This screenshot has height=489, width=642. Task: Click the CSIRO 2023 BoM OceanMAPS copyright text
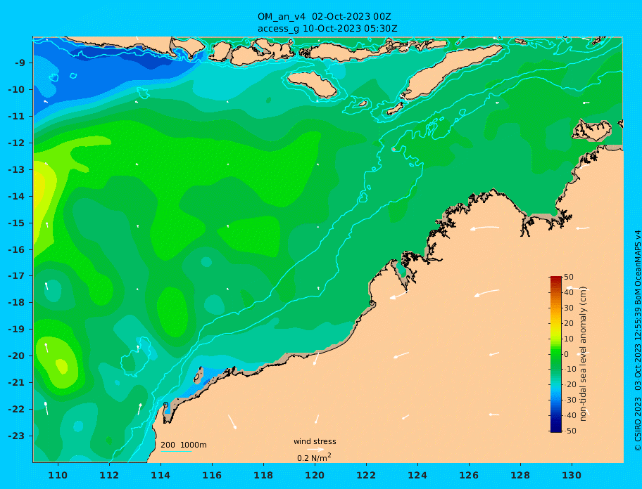click(637, 340)
